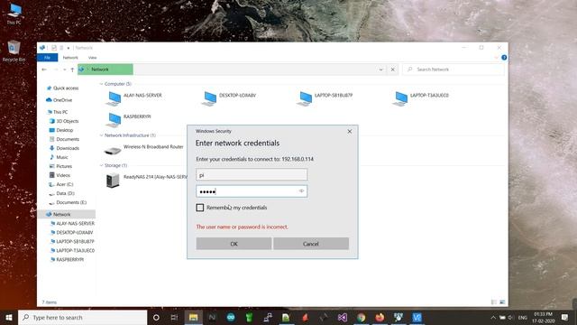Screen dimensions: 577x325
Task: Open the Network ribbon tab
Action: 70,58
